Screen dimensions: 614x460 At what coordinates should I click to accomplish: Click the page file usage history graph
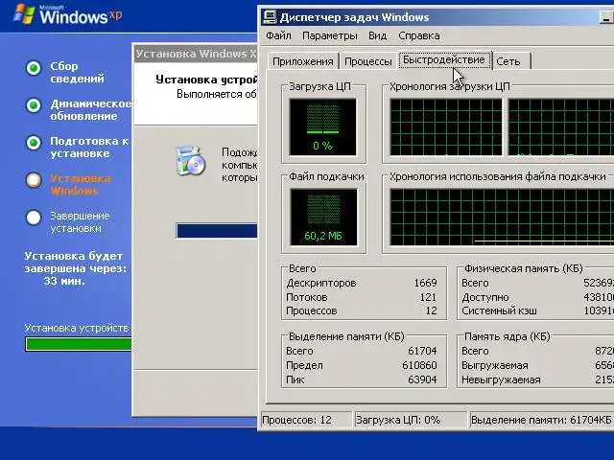click(502, 218)
